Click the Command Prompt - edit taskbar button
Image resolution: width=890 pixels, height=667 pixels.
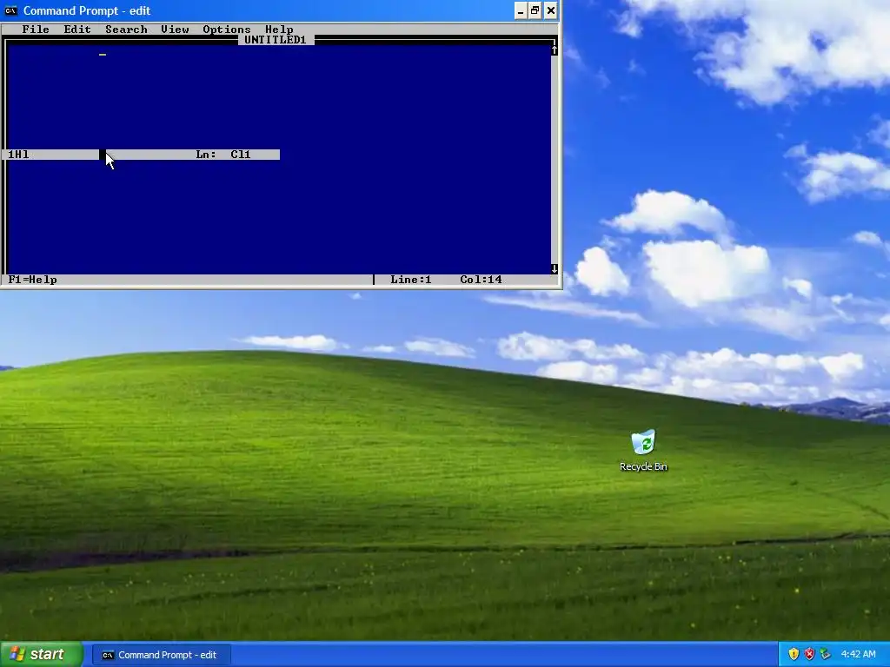click(x=161, y=655)
